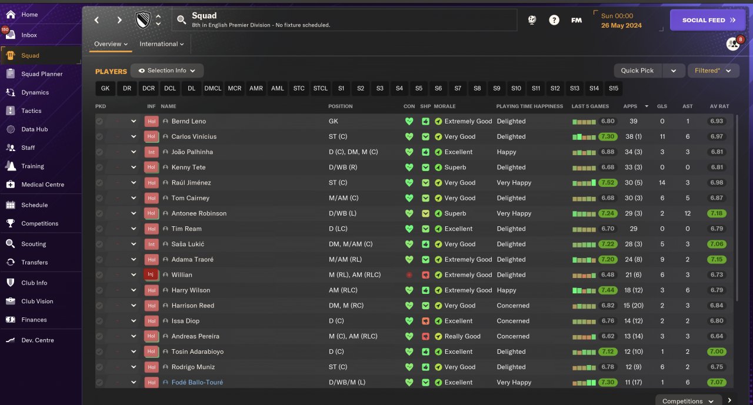This screenshot has width=753, height=405.
Task: Expand the Selection Info dropdown
Action: tap(167, 71)
